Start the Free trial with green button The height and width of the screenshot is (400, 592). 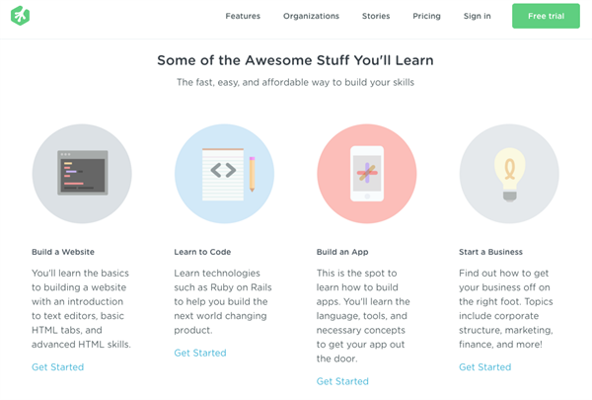point(546,16)
